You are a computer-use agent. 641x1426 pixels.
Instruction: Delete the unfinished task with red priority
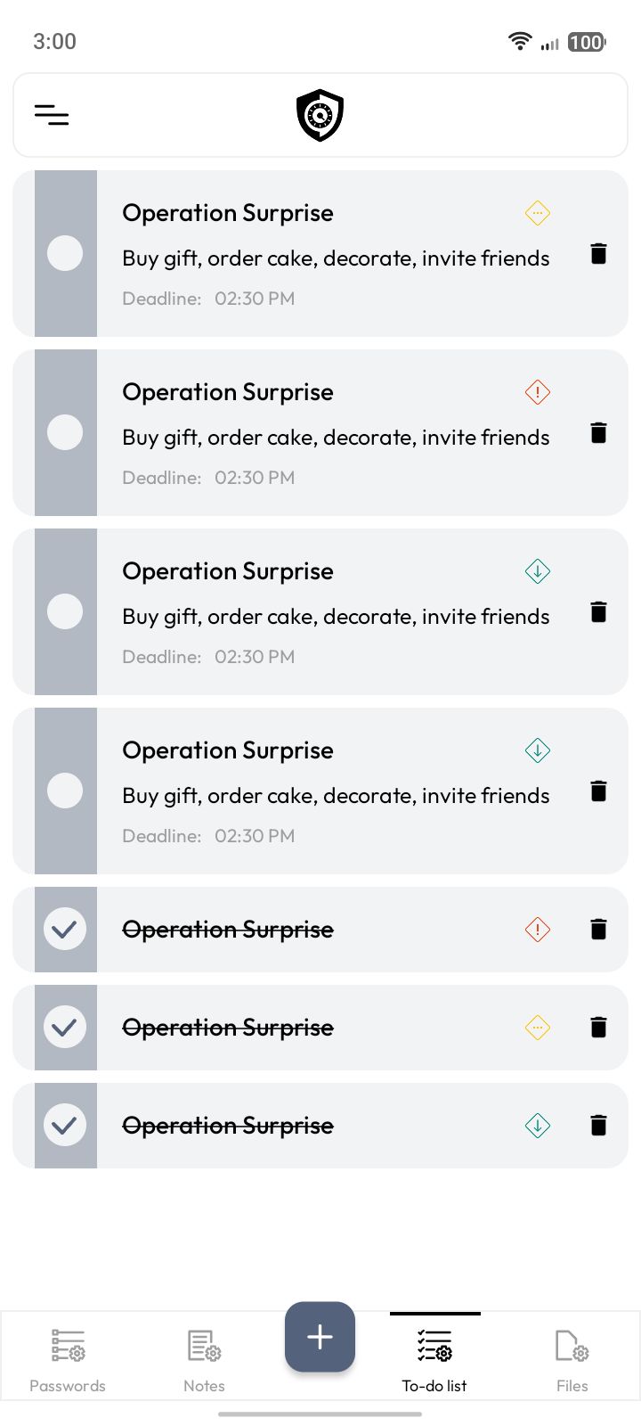(598, 433)
